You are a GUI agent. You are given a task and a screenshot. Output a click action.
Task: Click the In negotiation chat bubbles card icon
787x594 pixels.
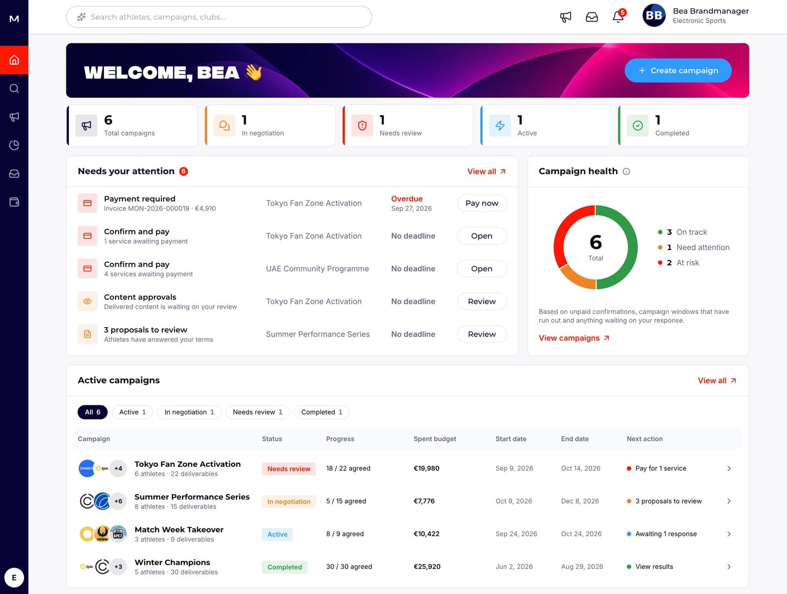[x=224, y=126]
